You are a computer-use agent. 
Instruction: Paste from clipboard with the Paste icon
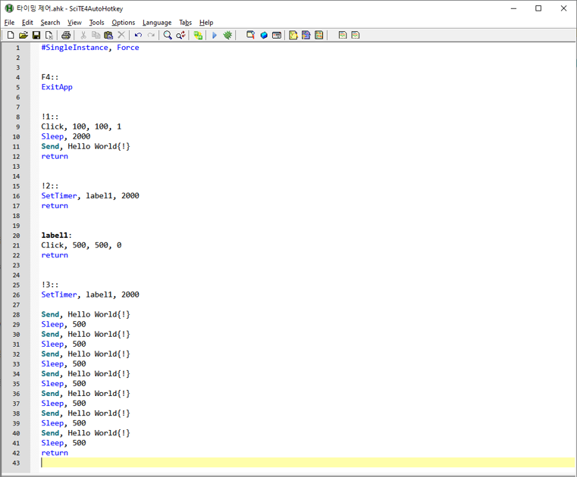pyautogui.click(x=108, y=36)
